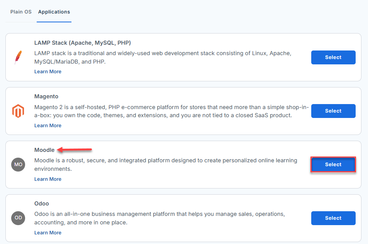Image resolution: width=368 pixels, height=244 pixels.
Task: Open Learn More link for LAMP Stack
Action: pos(48,72)
